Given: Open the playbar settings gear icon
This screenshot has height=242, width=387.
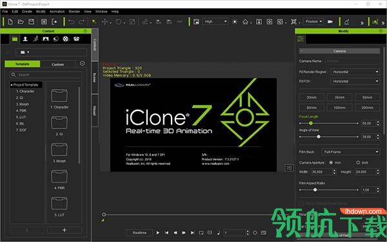Looking at the screenshot, I should coord(255,232).
